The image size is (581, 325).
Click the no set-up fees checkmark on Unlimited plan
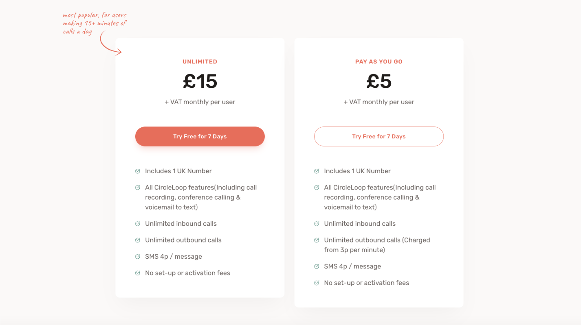[x=137, y=273]
